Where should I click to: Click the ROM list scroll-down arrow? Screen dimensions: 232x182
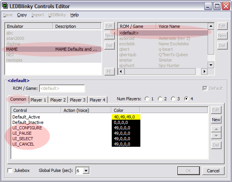(211, 65)
